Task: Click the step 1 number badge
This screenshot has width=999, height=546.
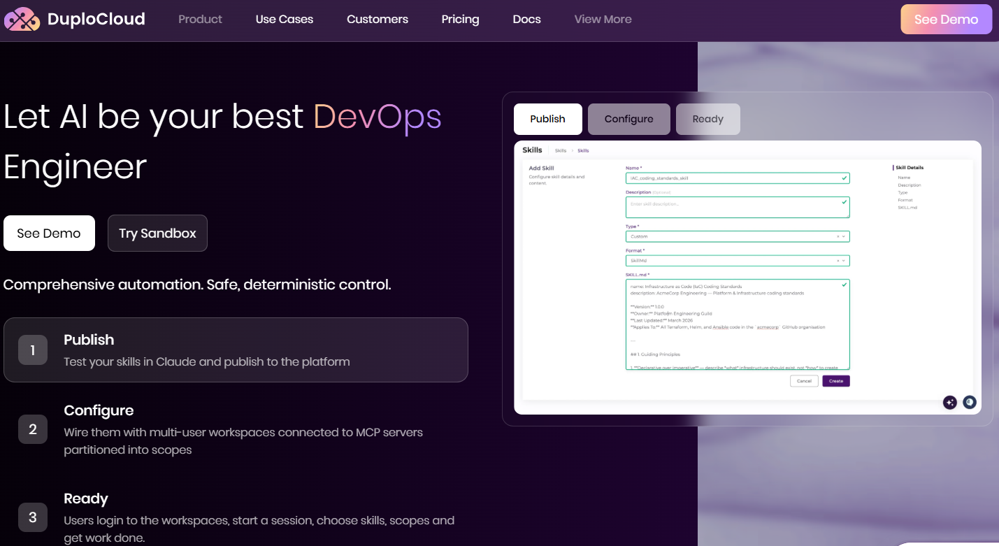Action: [x=33, y=350]
